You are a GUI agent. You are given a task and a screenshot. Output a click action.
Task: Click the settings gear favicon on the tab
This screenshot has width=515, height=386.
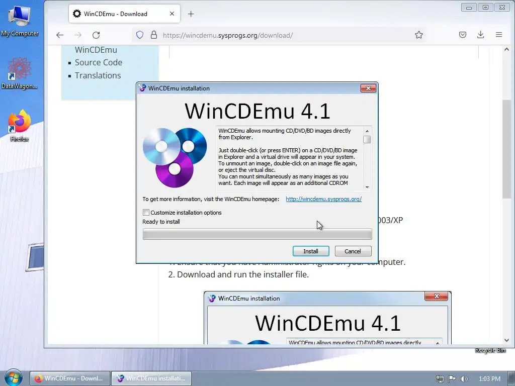(x=77, y=14)
